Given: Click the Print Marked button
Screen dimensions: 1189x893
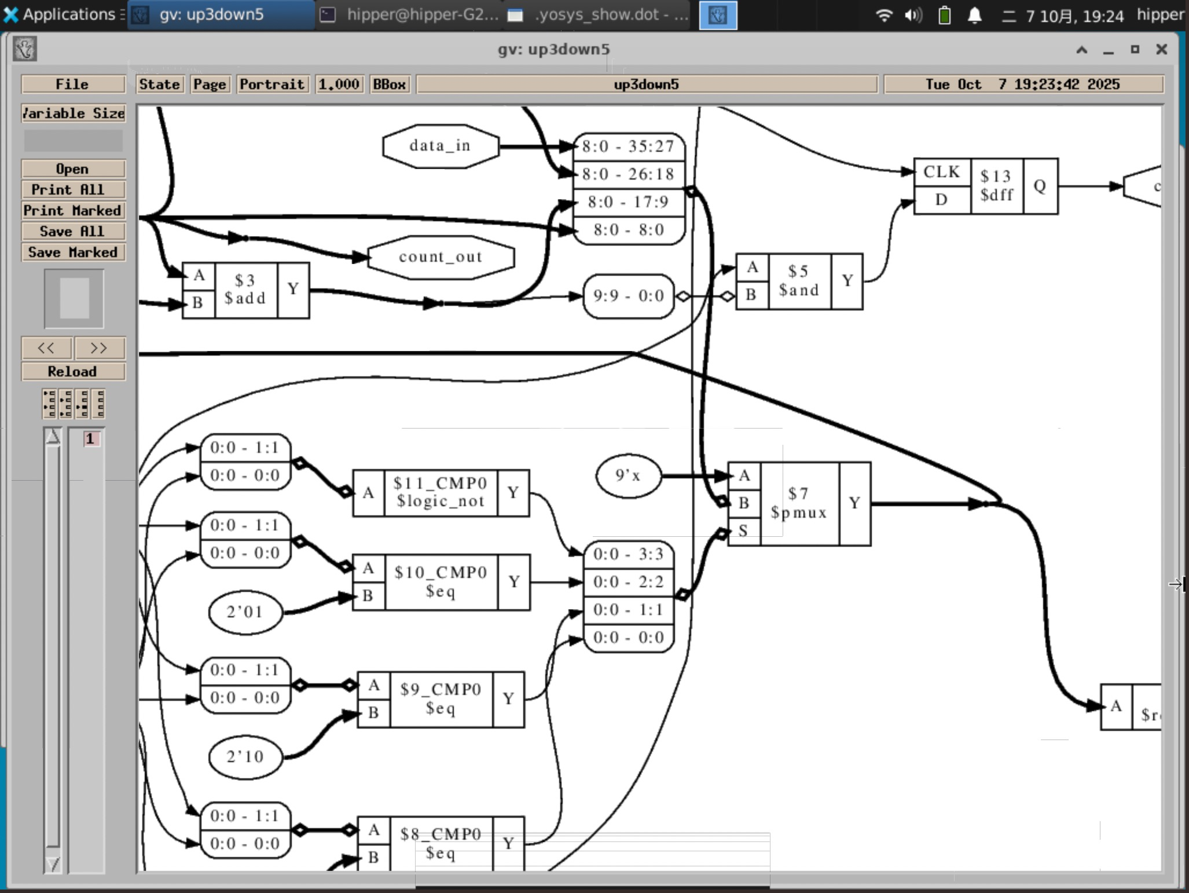Looking at the screenshot, I should tap(73, 210).
